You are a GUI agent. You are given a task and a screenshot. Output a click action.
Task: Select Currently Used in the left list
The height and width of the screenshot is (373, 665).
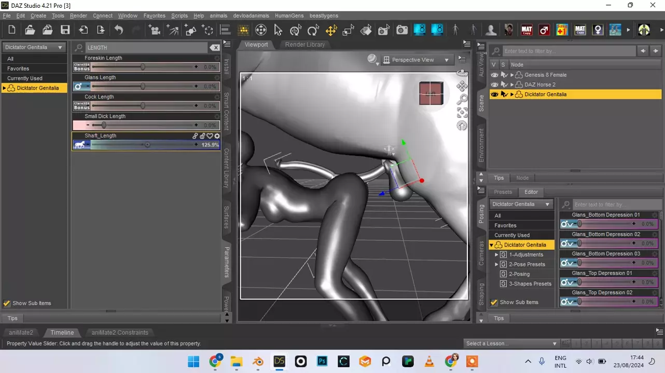point(25,78)
